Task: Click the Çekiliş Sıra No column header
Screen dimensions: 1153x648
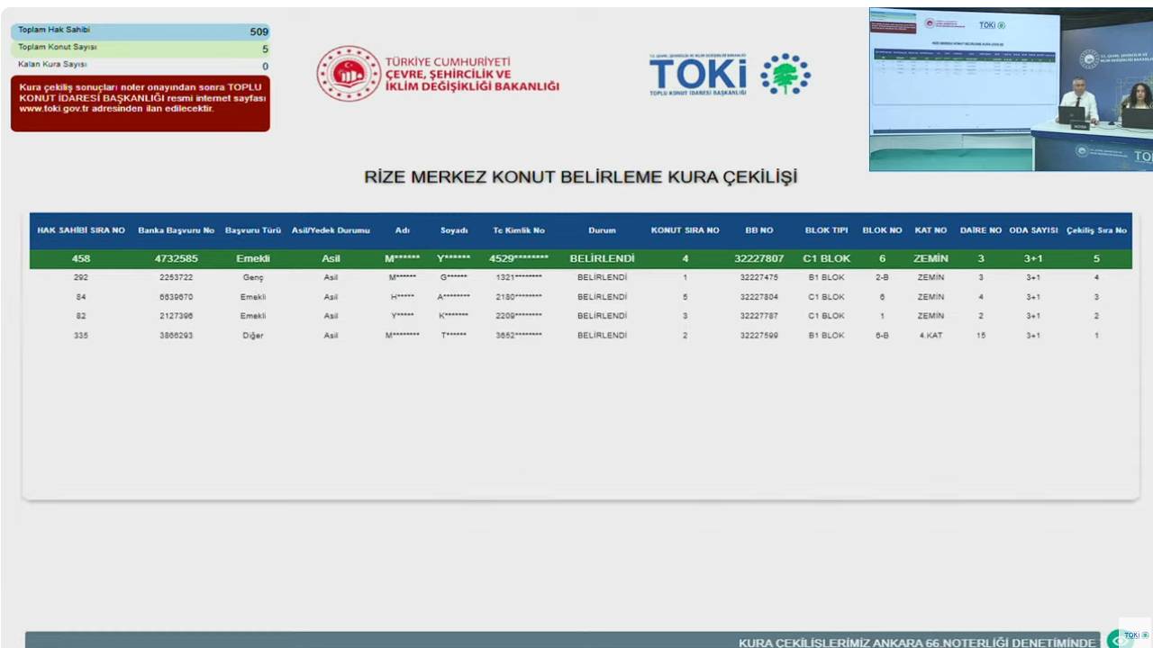Action: click(x=1096, y=230)
